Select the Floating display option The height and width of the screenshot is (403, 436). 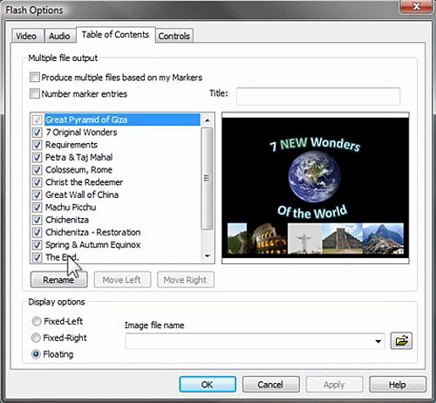pos(36,354)
